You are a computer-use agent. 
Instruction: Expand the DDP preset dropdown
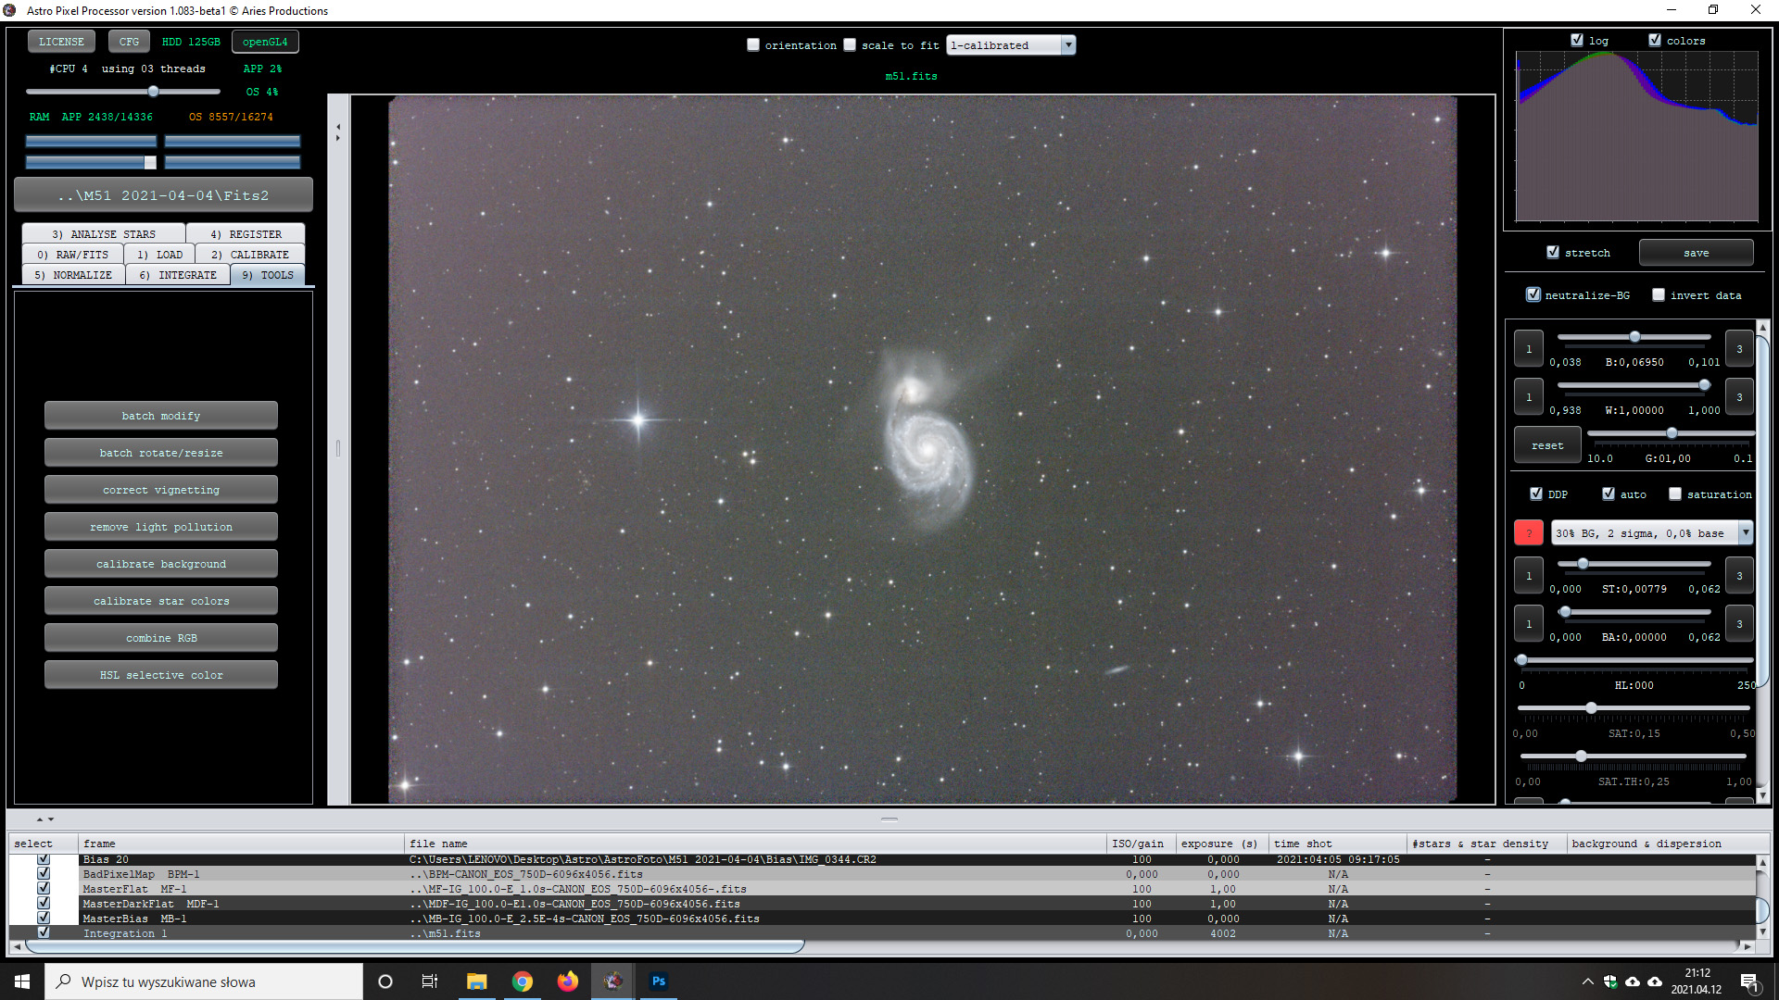pos(1651,533)
